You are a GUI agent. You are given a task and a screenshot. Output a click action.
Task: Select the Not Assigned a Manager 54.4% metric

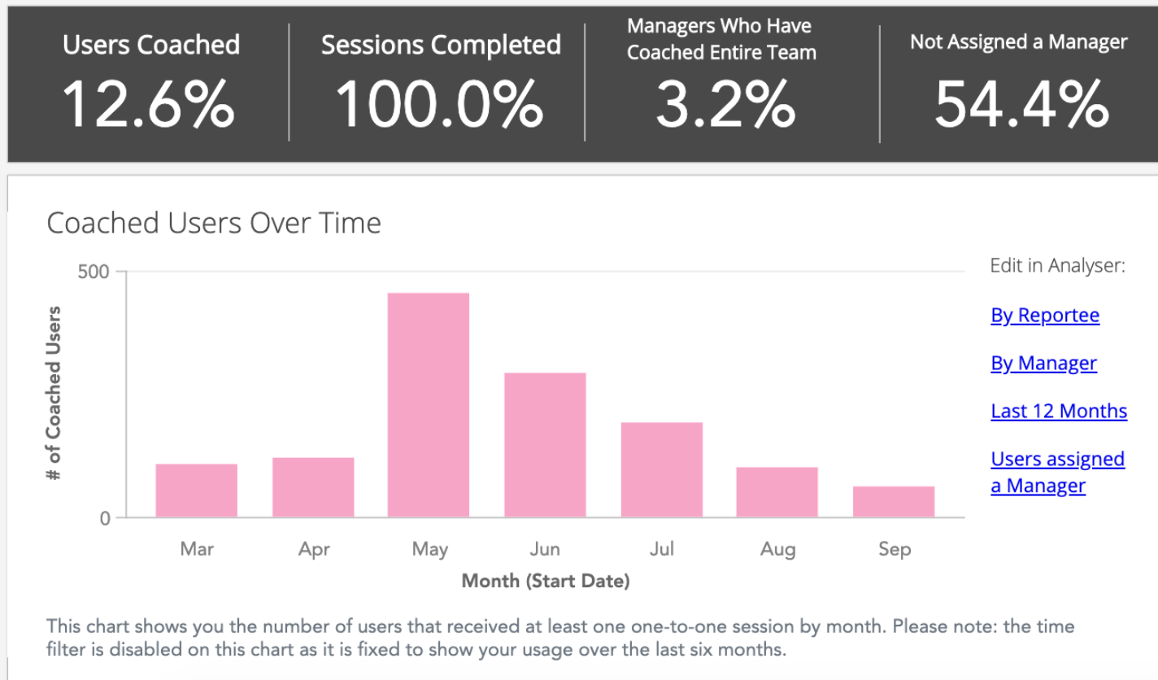coord(1021,104)
